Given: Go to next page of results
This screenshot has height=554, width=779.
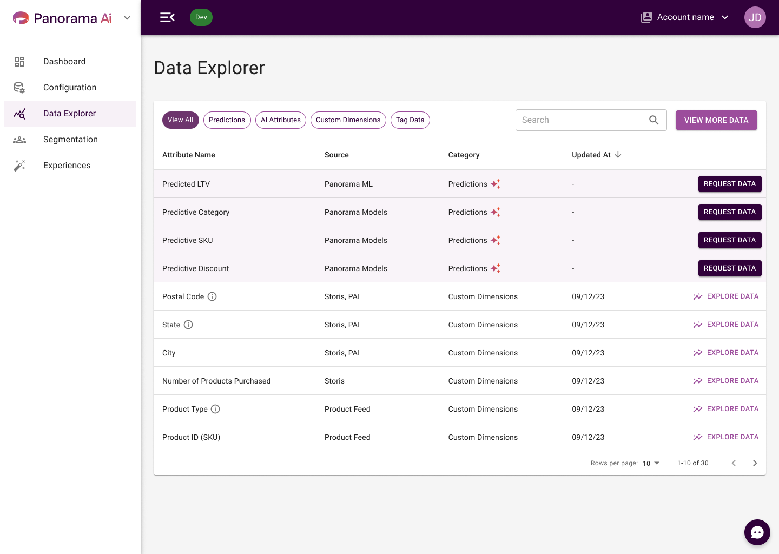Looking at the screenshot, I should point(755,463).
